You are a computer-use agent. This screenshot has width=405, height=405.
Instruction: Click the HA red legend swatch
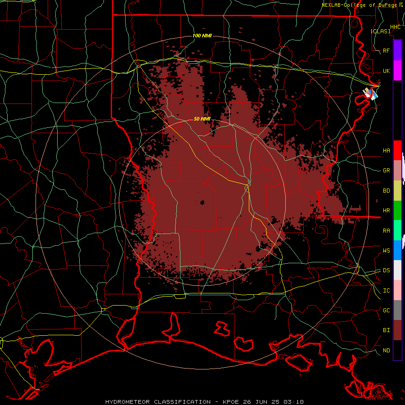pos(397,150)
